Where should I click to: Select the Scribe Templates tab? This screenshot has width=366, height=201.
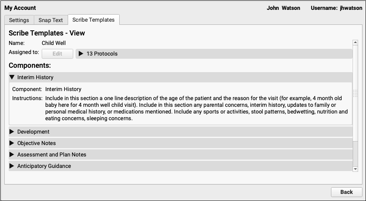pyautogui.click(x=94, y=20)
